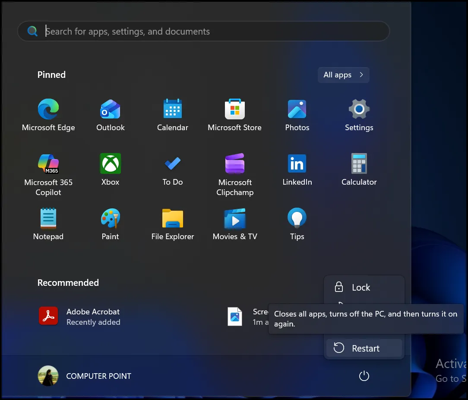Open File Explorer
Image resolution: width=468 pixels, height=400 pixels.
(173, 224)
